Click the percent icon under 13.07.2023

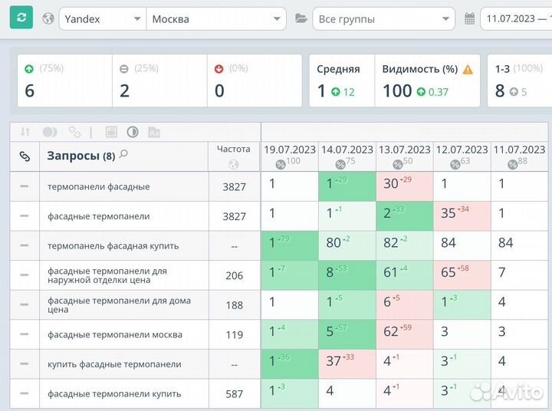click(398, 164)
